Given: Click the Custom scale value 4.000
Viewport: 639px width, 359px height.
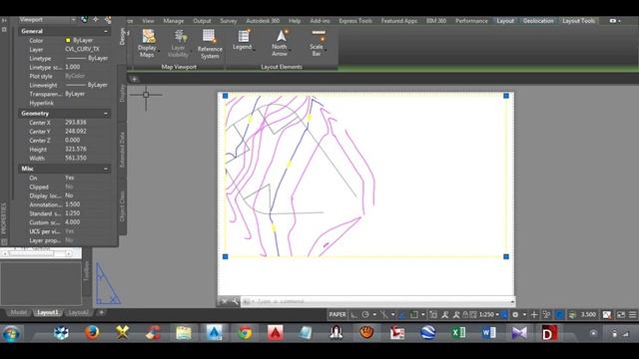Looking at the screenshot, I should (73, 222).
